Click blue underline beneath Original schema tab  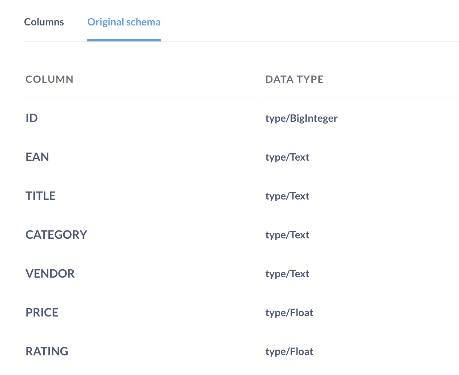pos(124,40)
